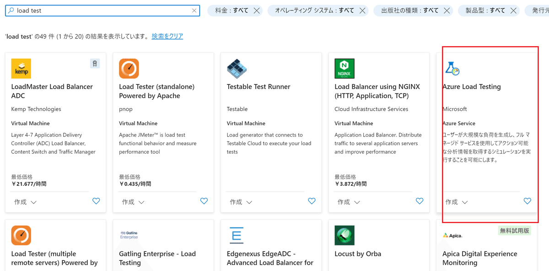Image resolution: width=549 pixels, height=271 pixels.
Task: Click the ￥3.872/時間 price
Action: point(350,184)
